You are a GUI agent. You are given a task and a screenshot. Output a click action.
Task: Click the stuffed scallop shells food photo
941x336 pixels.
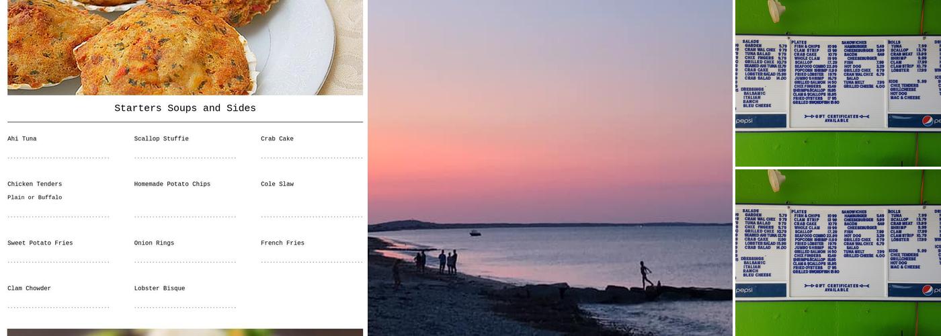(185, 47)
